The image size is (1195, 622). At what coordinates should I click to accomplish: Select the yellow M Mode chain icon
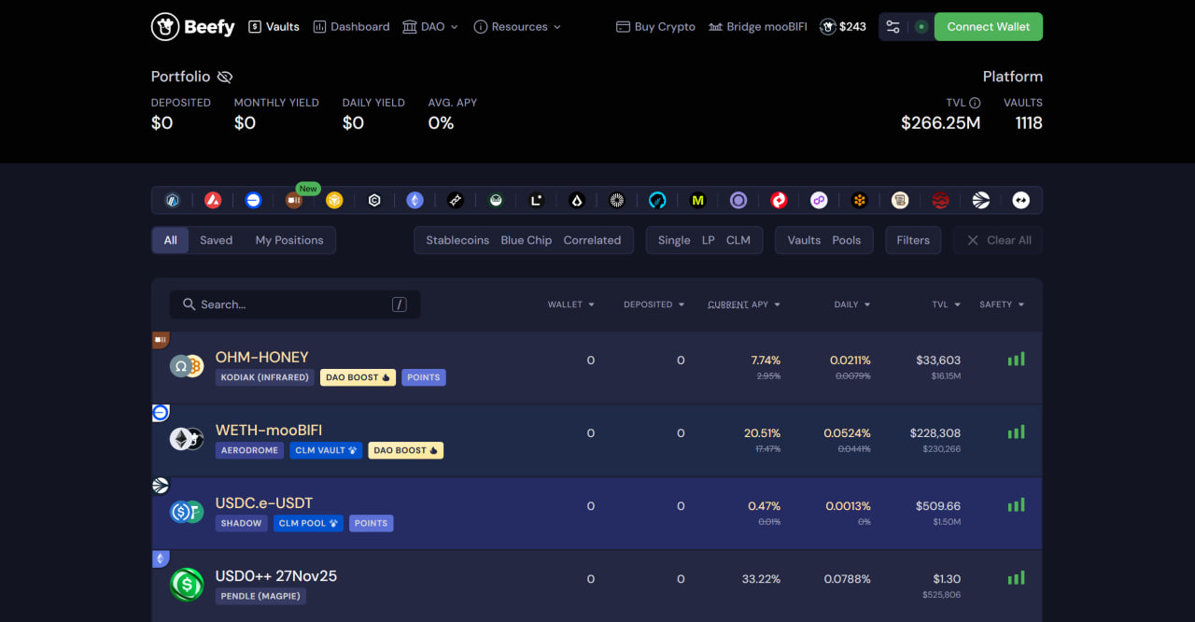point(697,200)
